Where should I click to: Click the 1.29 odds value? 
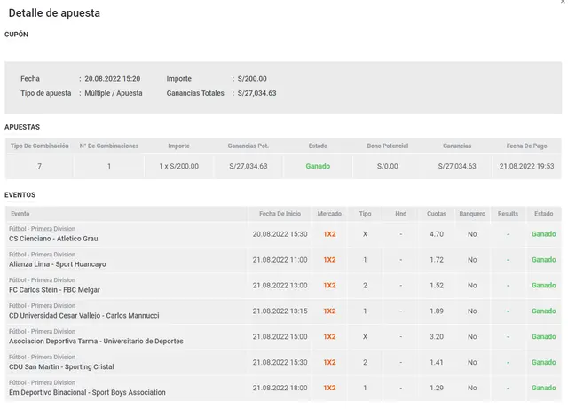pyautogui.click(x=437, y=388)
